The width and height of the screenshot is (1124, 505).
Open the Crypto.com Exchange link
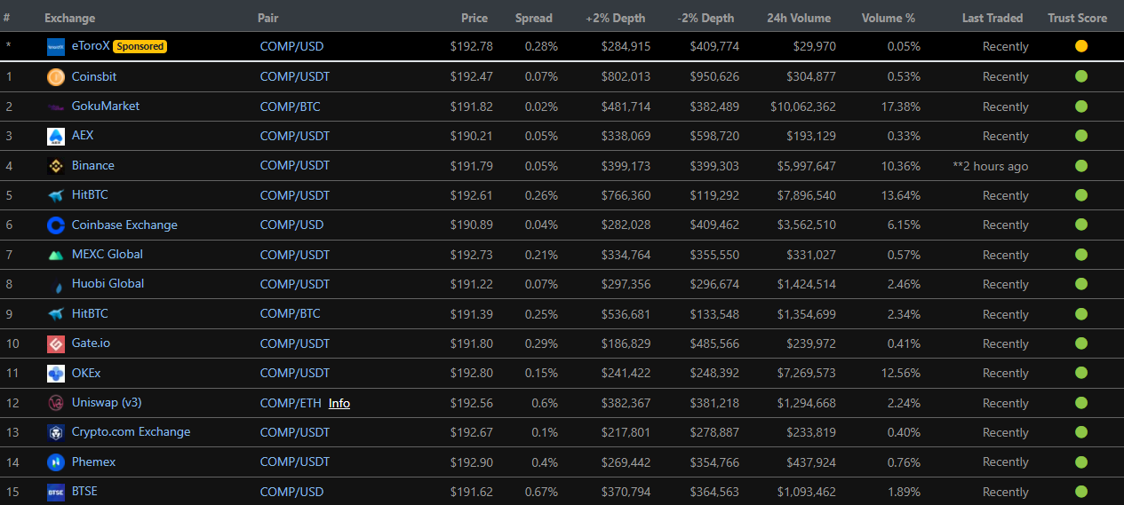tap(132, 431)
